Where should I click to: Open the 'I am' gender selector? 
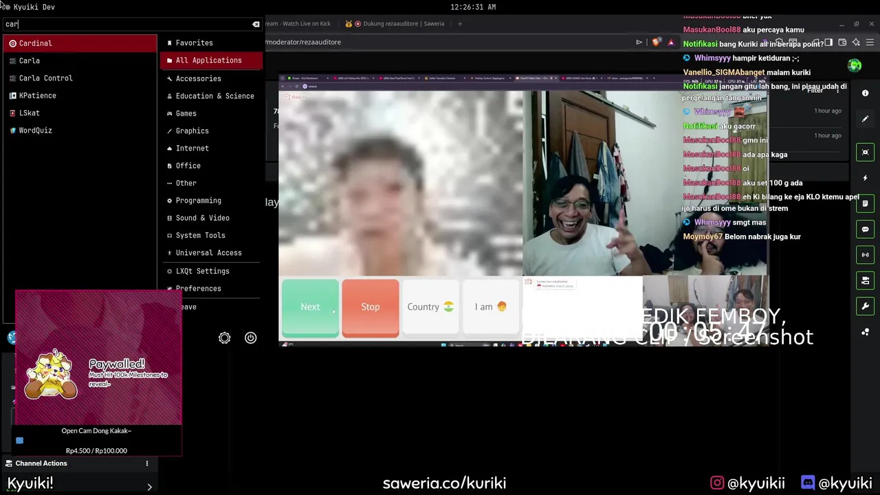(x=491, y=307)
